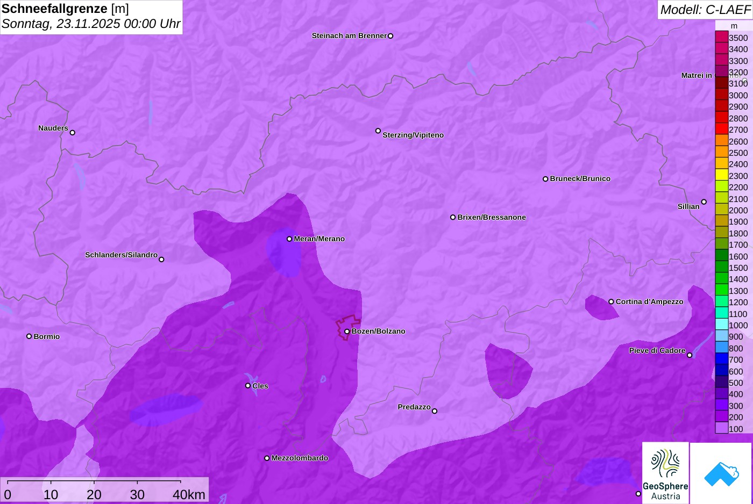Image resolution: width=753 pixels, height=504 pixels.
Task: Click the Schneefallgrenze [m] title
Action: tap(65, 9)
